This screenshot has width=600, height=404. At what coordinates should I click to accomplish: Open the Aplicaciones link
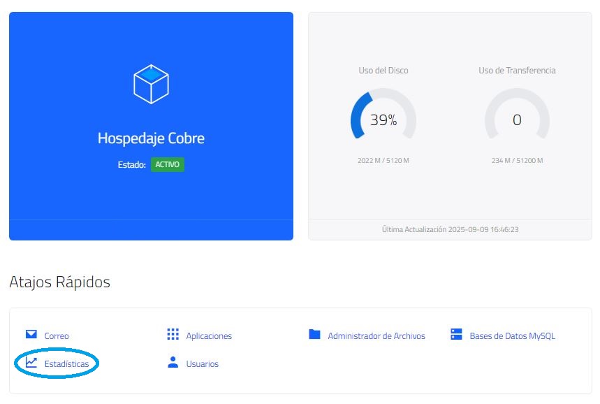click(x=209, y=336)
